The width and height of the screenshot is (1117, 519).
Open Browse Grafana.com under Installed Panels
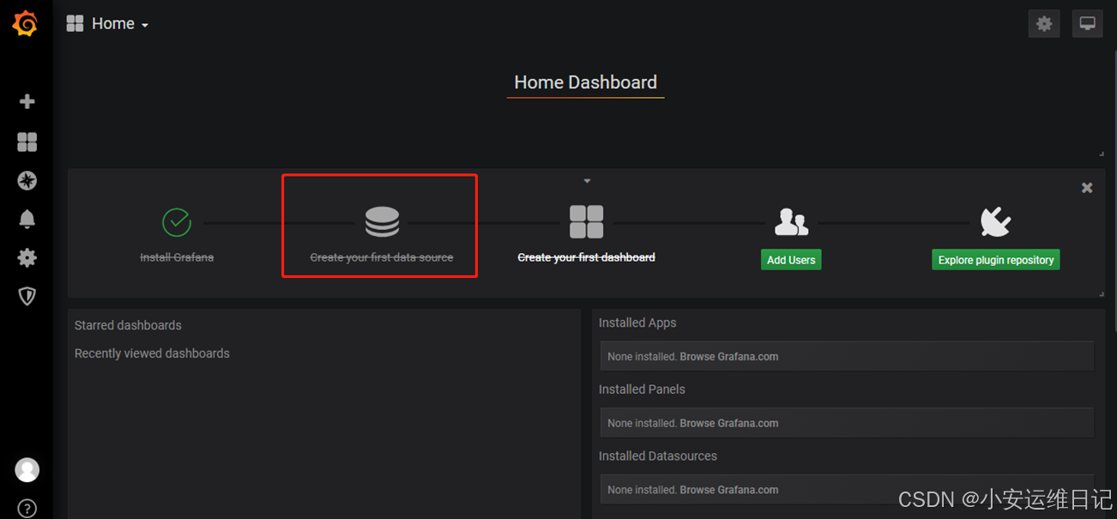point(729,423)
